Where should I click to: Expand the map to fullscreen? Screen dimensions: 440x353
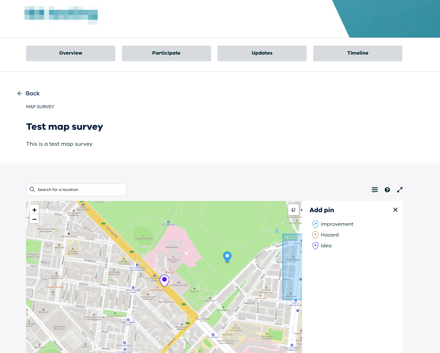(400, 190)
